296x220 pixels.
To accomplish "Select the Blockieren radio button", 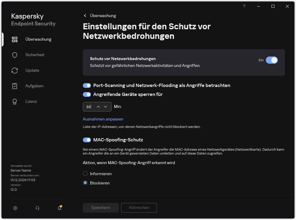I will point(85,183).
